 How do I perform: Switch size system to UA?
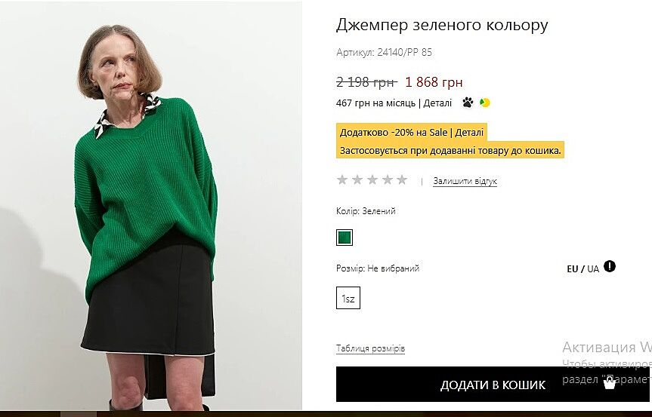(593, 269)
